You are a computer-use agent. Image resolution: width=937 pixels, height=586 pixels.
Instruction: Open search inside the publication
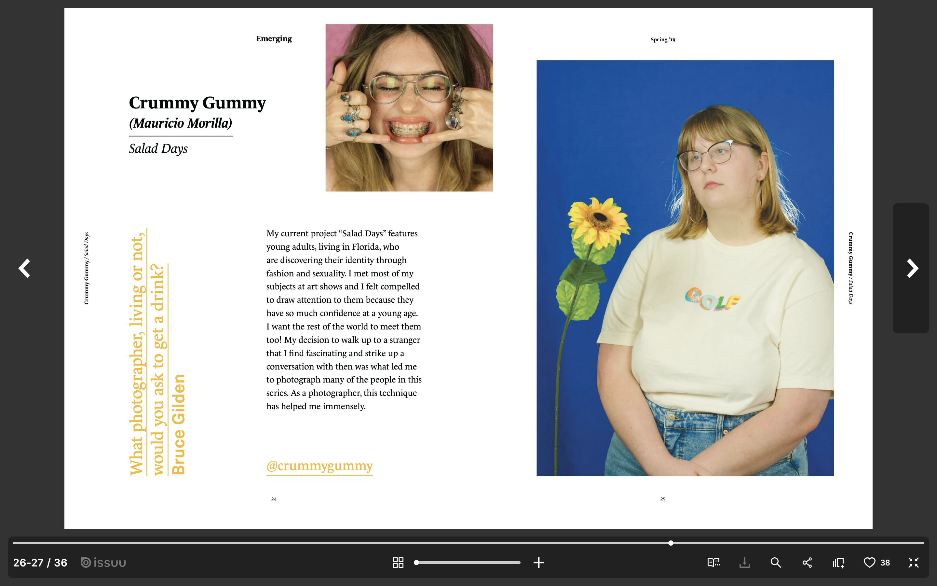coord(776,562)
